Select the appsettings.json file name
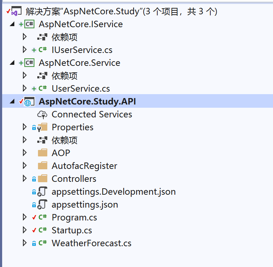This screenshot has width=273, height=267. [85, 205]
